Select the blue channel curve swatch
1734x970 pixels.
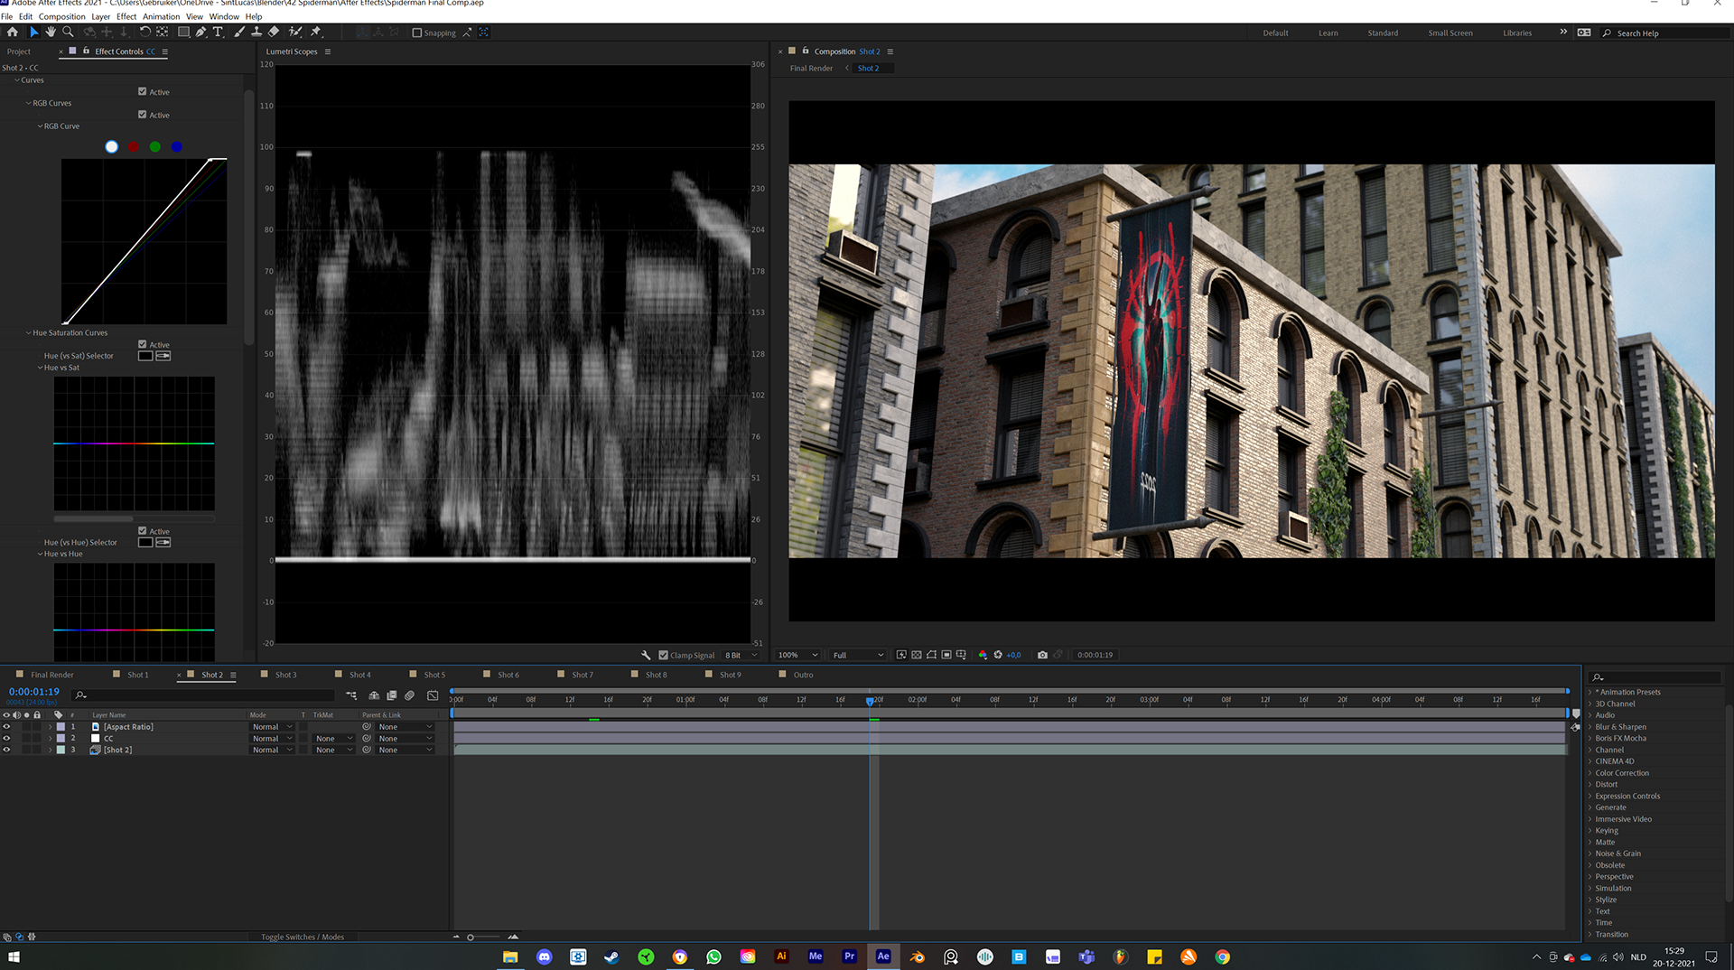pyautogui.click(x=177, y=146)
